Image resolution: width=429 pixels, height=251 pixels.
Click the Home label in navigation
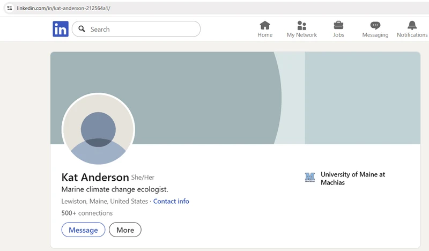coord(265,35)
